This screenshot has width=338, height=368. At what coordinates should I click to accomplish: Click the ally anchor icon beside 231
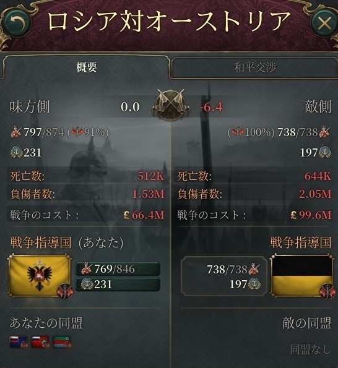click(17, 152)
